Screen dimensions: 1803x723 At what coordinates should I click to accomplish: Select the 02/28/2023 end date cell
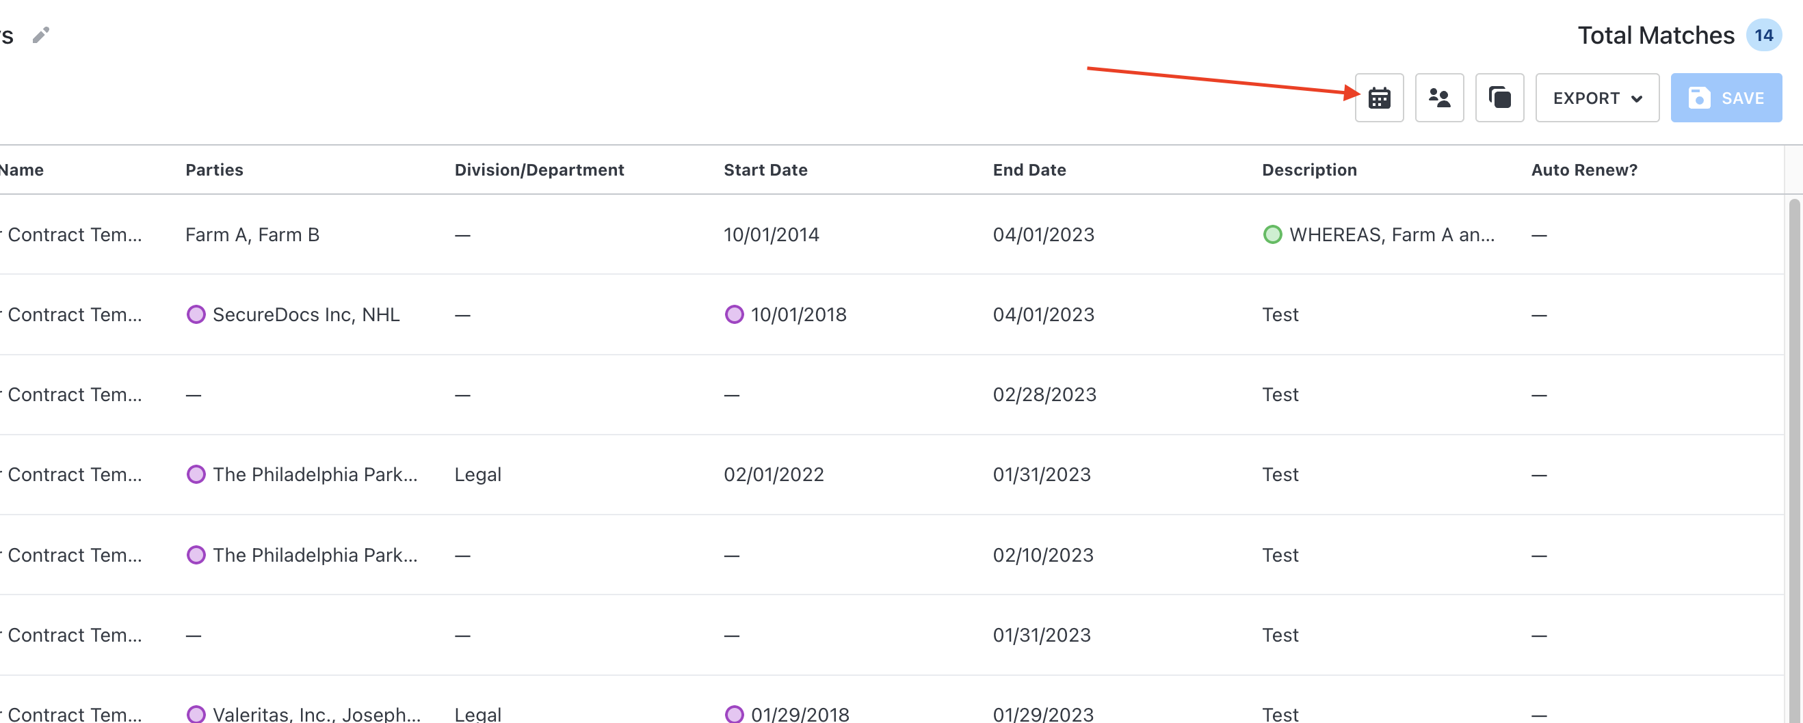[1044, 395]
